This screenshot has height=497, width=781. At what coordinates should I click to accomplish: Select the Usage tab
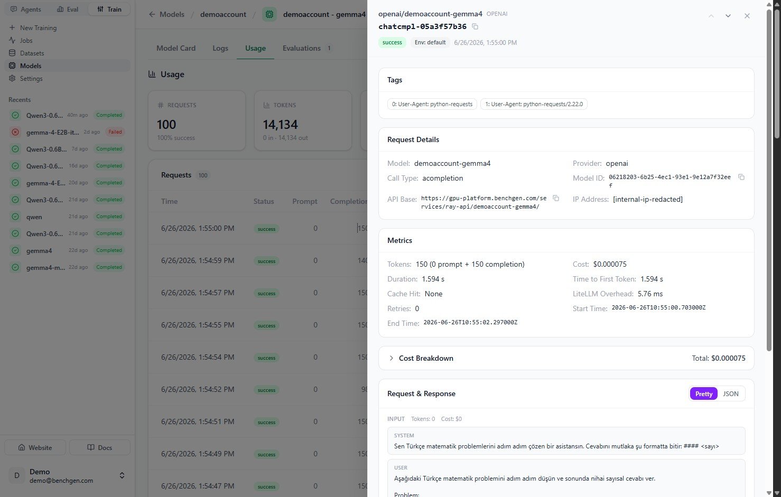tap(255, 48)
